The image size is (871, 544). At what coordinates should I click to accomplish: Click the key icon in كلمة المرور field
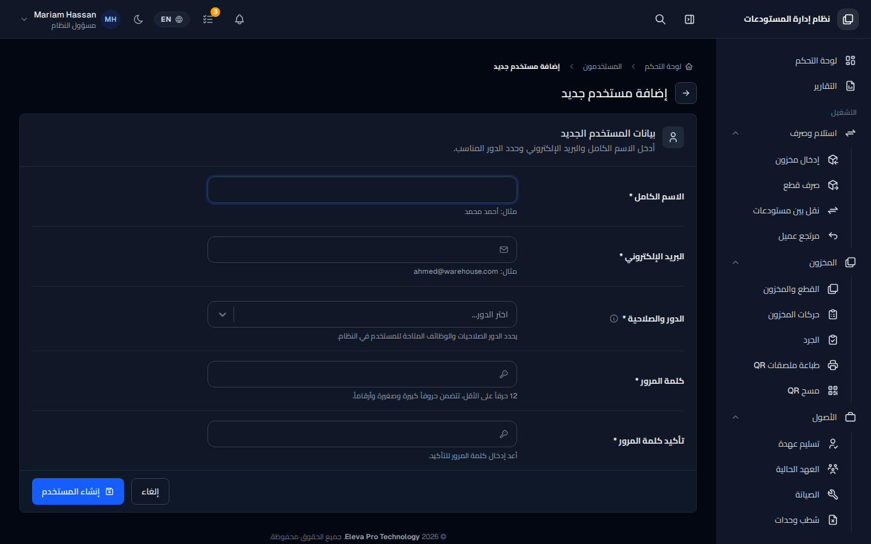click(504, 374)
